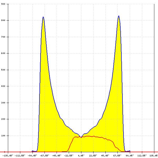Image resolution: width=158 pixels, height=158 pixels.
Task: Click the 900 label on the y-axis
Action: click(x=3, y=4)
